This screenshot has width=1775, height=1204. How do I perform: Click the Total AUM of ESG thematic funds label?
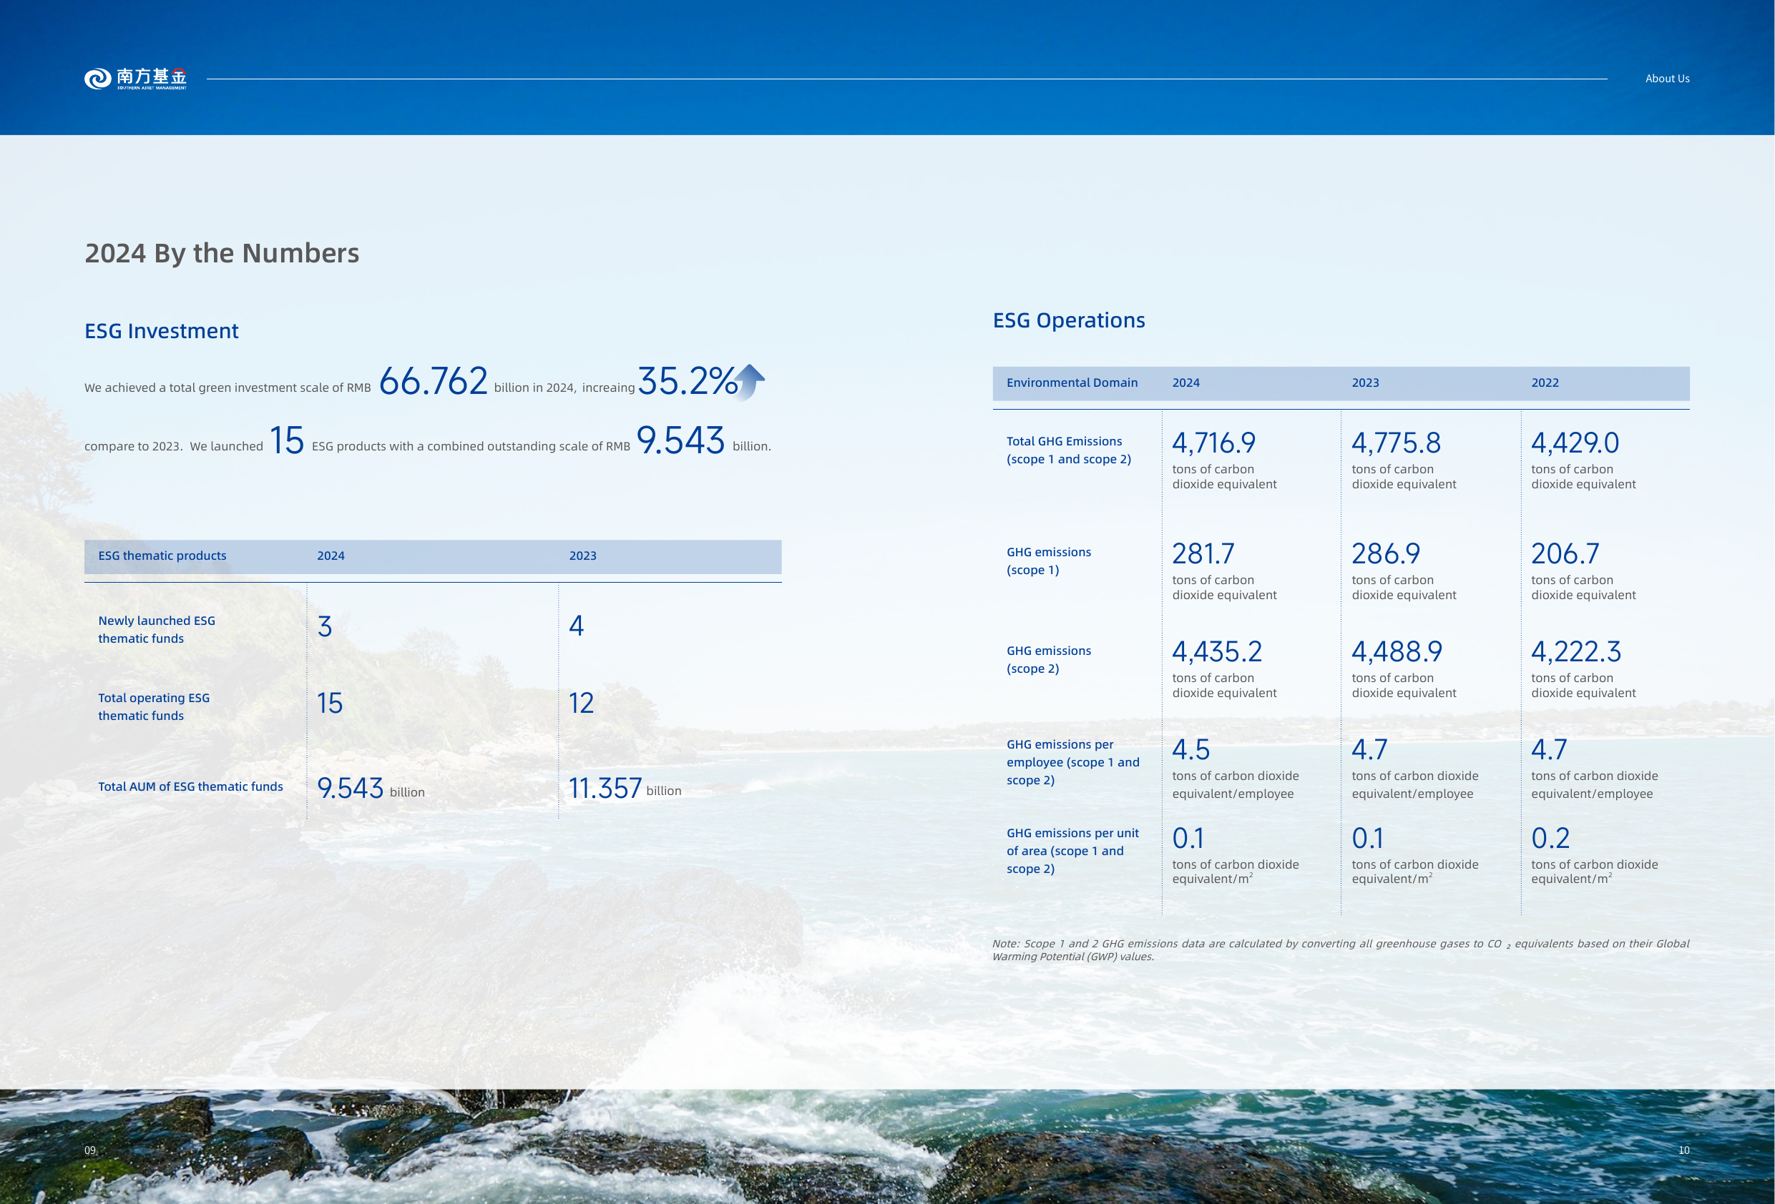pos(190,786)
